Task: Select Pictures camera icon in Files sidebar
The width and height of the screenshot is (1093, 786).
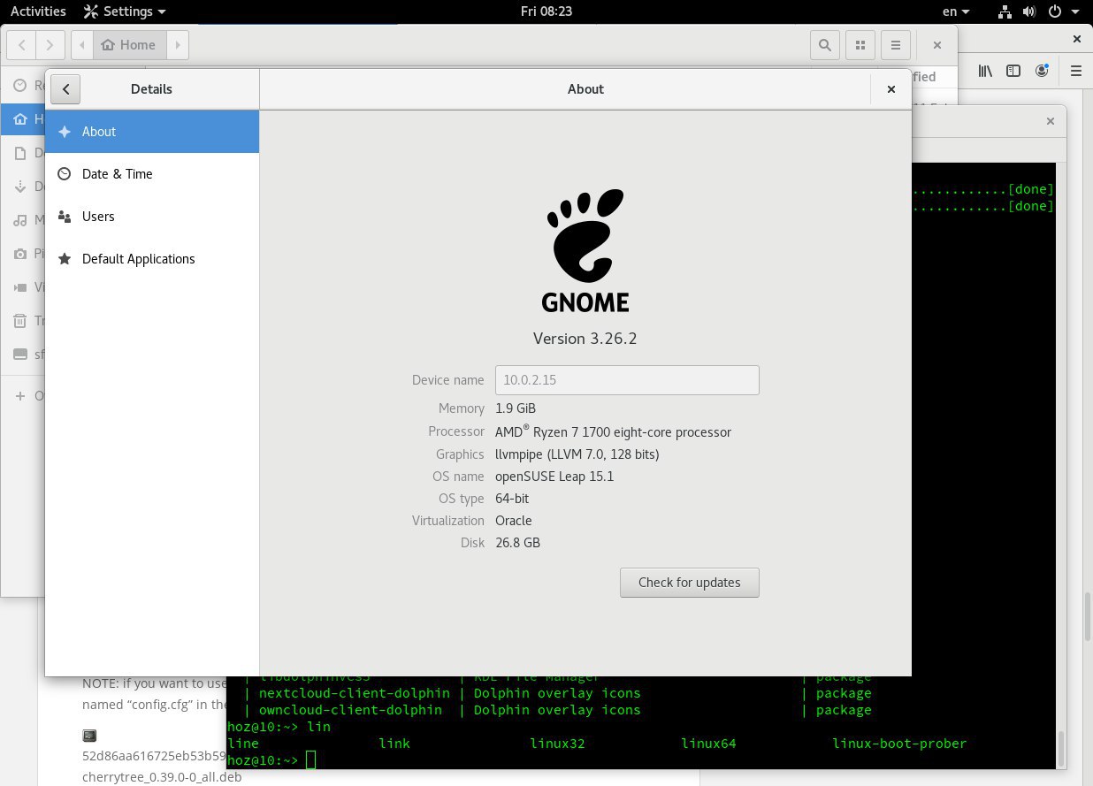Action: pos(20,254)
